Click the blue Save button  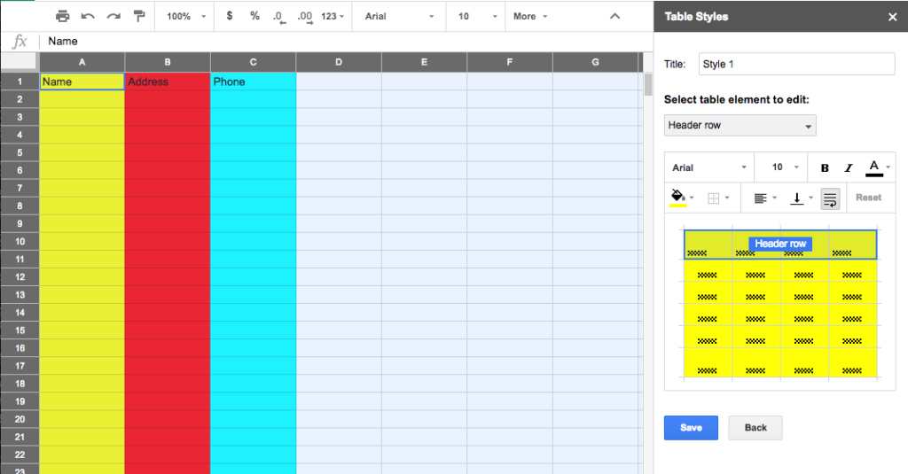point(691,427)
